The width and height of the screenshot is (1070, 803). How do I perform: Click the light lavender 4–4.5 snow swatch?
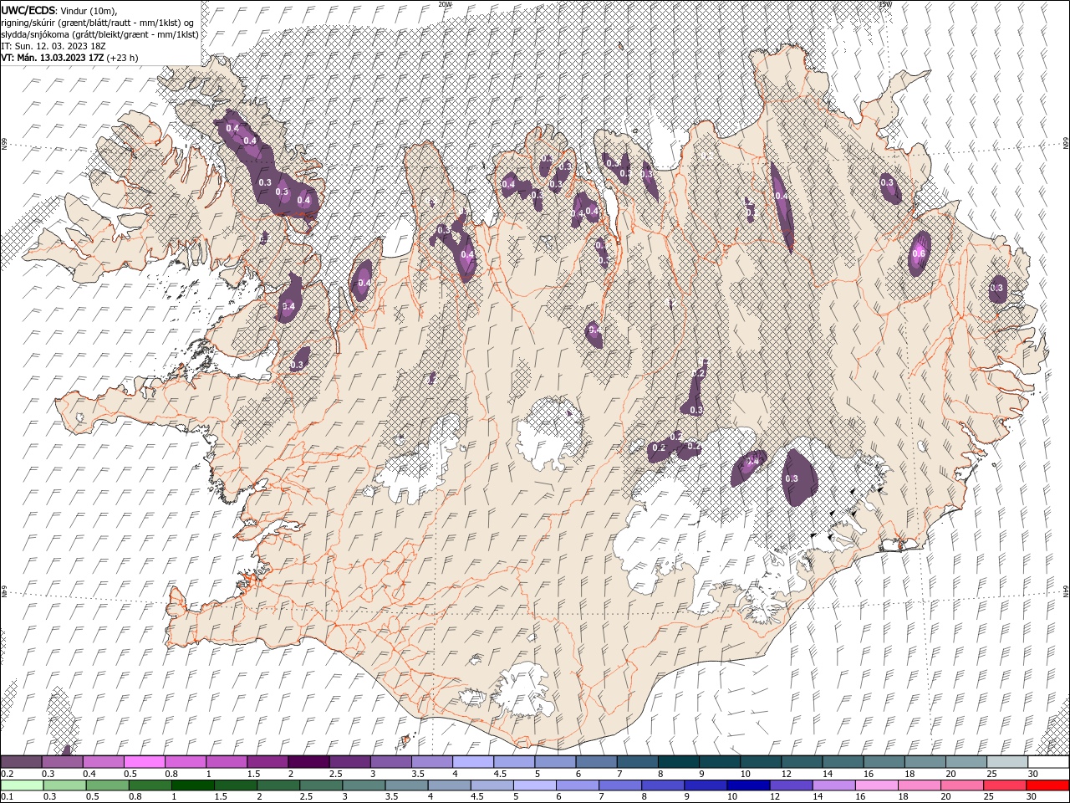473,762
